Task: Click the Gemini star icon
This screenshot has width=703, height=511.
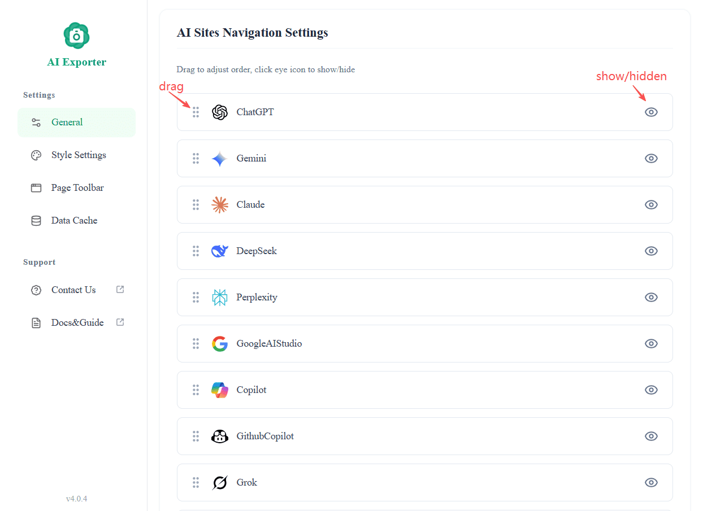Action: point(219,158)
